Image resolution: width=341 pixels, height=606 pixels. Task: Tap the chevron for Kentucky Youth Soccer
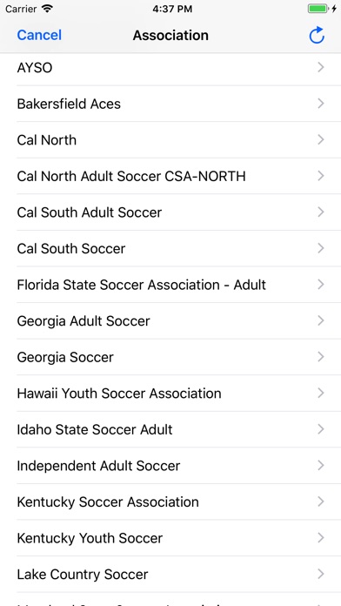[x=320, y=537]
